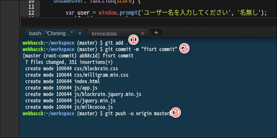Click the git commit -m command line
This screenshot has width=277, height=138.
click(x=100, y=49)
